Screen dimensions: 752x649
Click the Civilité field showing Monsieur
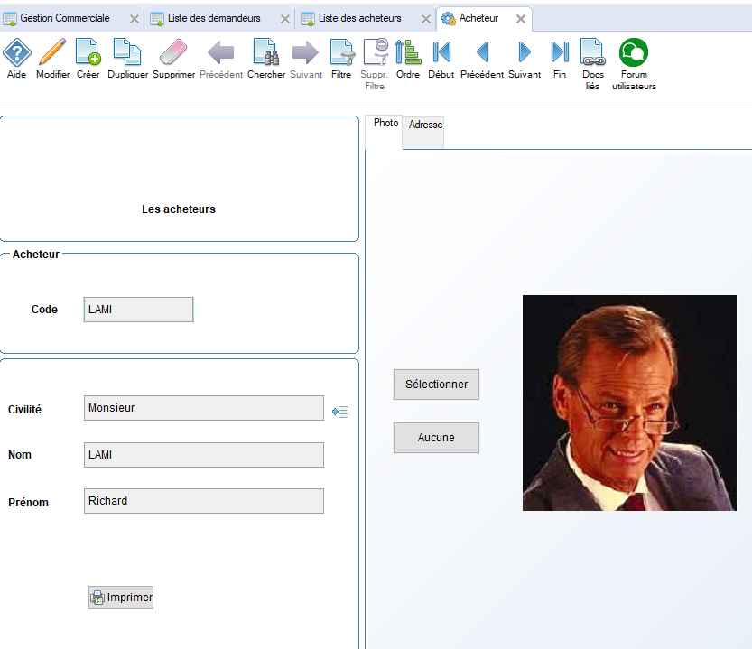(x=204, y=408)
